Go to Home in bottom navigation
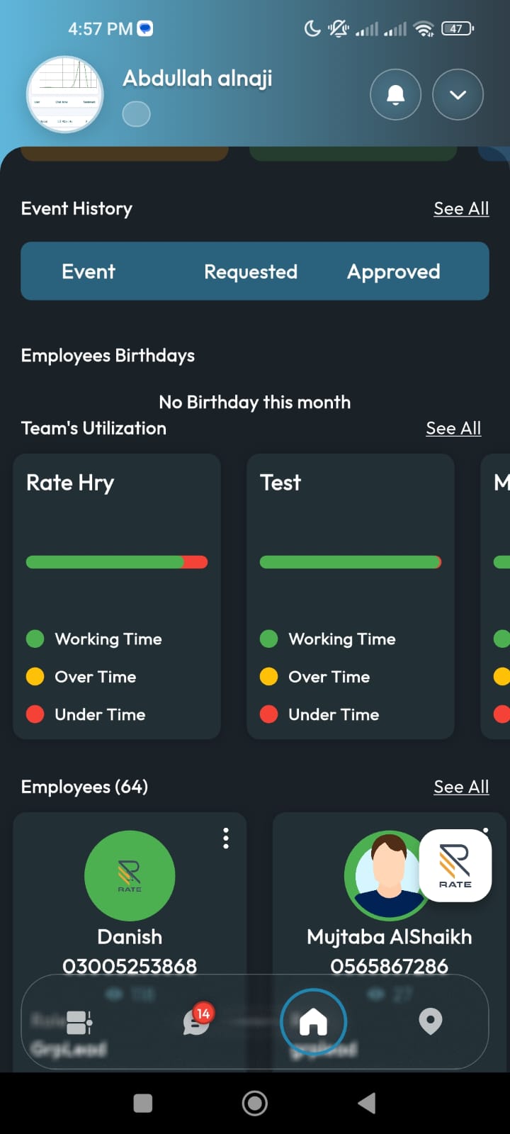Viewport: 510px width, 1134px height. point(314,1022)
